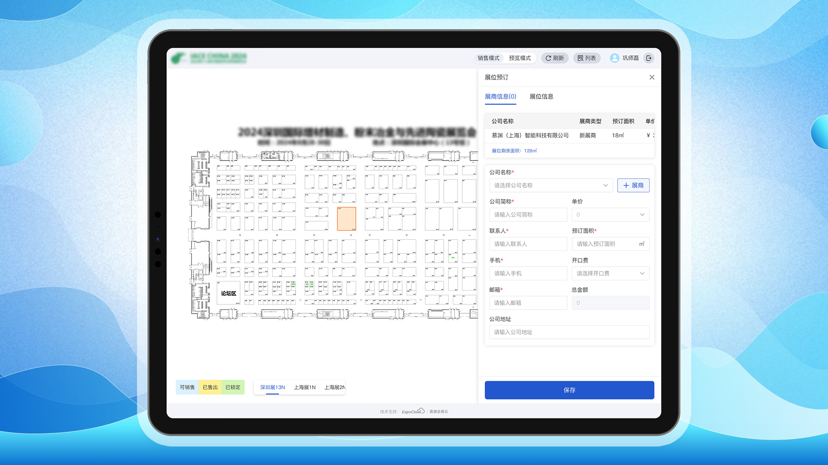The height and width of the screenshot is (465, 828).
Task: Select the 展位信息 tab
Action: tap(541, 96)
